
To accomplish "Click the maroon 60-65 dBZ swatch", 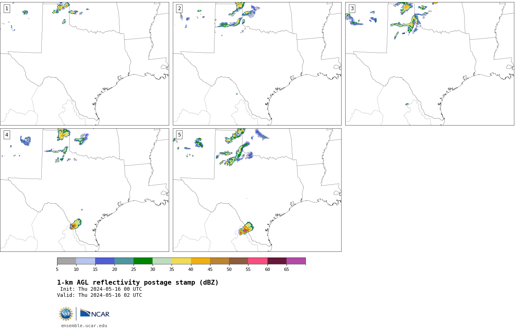I will pos(277,261).
